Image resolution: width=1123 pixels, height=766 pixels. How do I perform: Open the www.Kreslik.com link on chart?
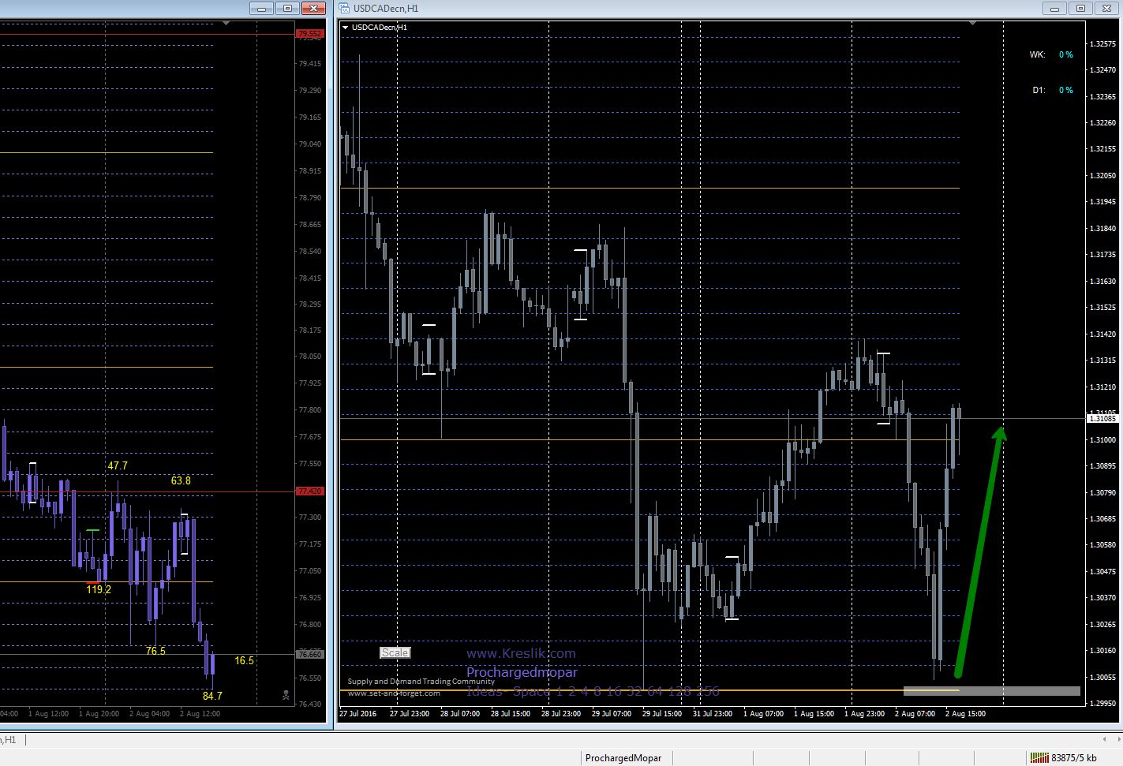(x=521, y=653)
